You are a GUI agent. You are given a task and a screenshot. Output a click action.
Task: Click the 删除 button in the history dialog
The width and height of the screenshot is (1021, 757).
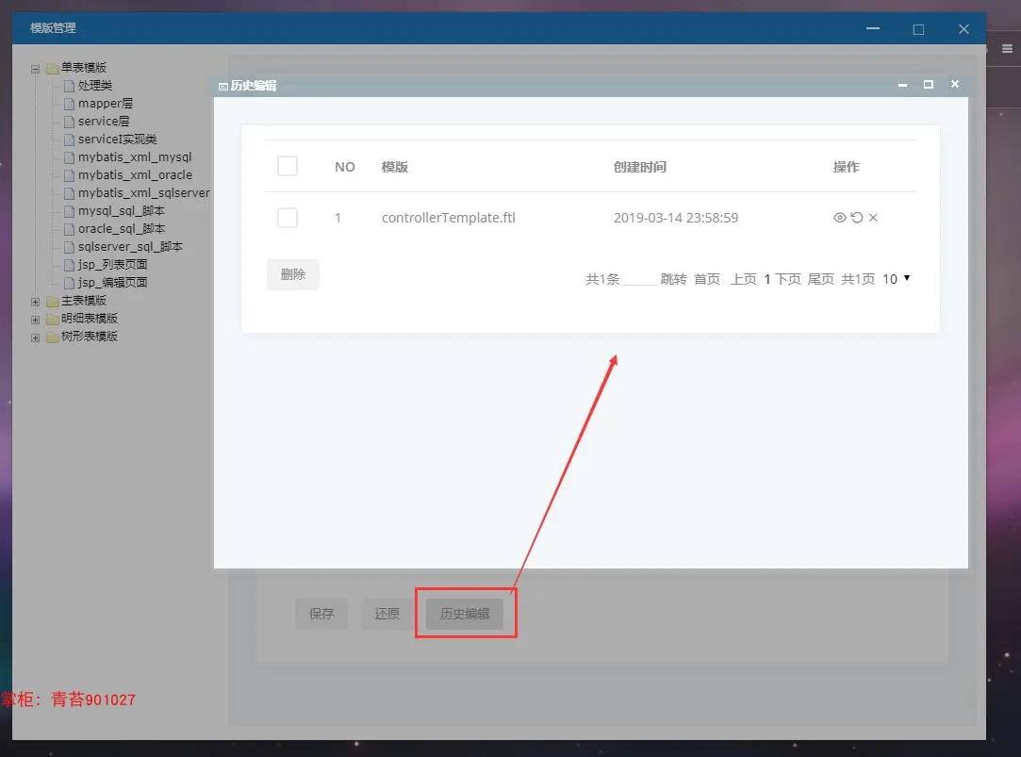click(293, 274)
